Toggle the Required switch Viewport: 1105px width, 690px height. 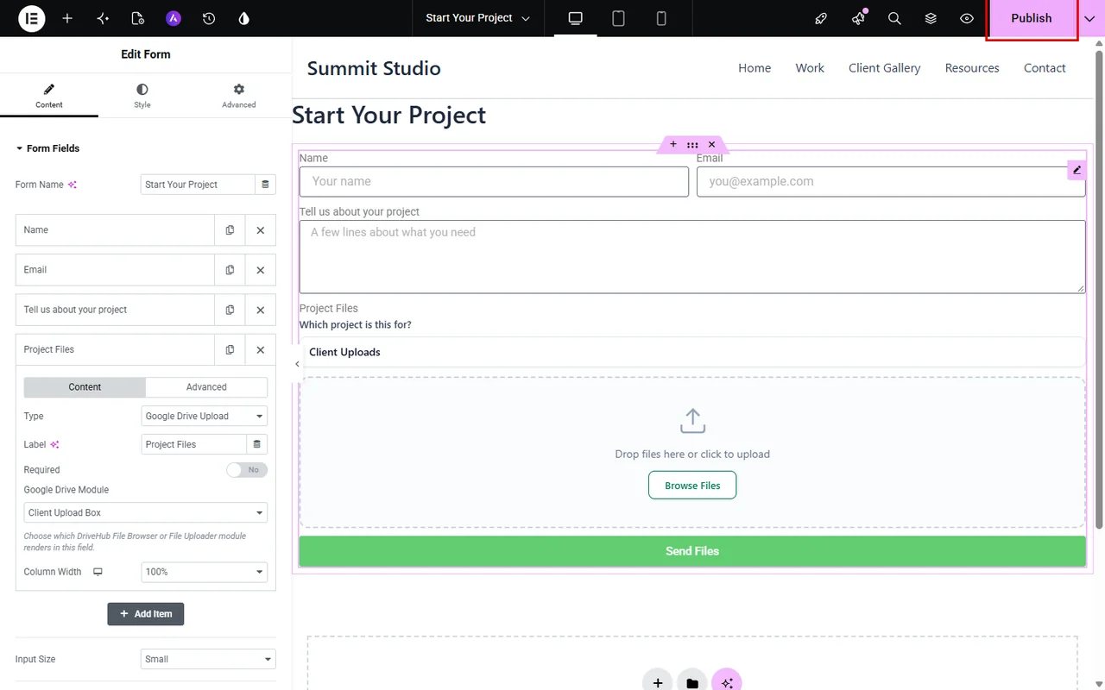coord(247,470)
